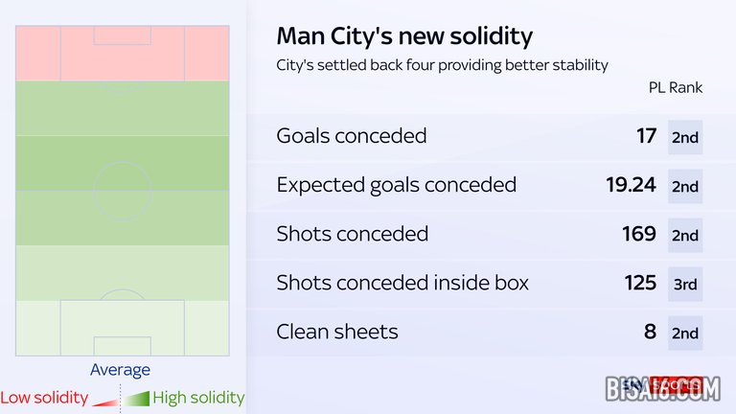Click the Man City's new solidity title
Image resolution: width=736 pixels, height=414 pixels.
point(403,36)
